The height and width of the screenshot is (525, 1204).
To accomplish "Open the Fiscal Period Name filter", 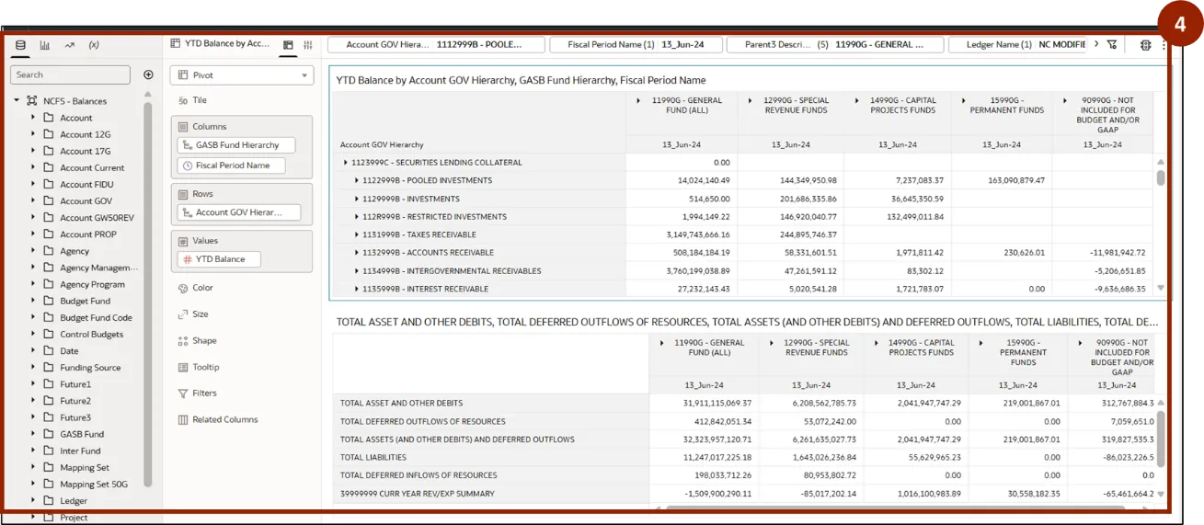I will click(636, 44).
